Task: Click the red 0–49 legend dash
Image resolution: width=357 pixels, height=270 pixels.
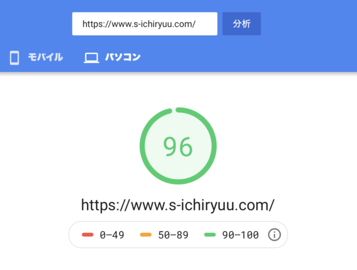Action: (87, 235)
